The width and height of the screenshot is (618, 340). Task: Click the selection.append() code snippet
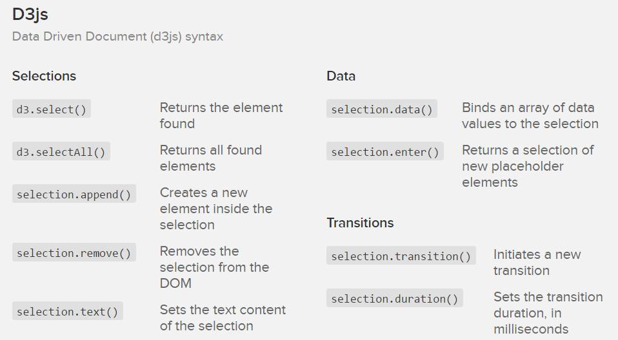74,194
